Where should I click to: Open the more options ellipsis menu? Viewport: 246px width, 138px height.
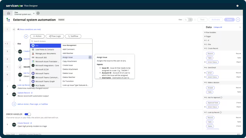[x=238, y=20]
